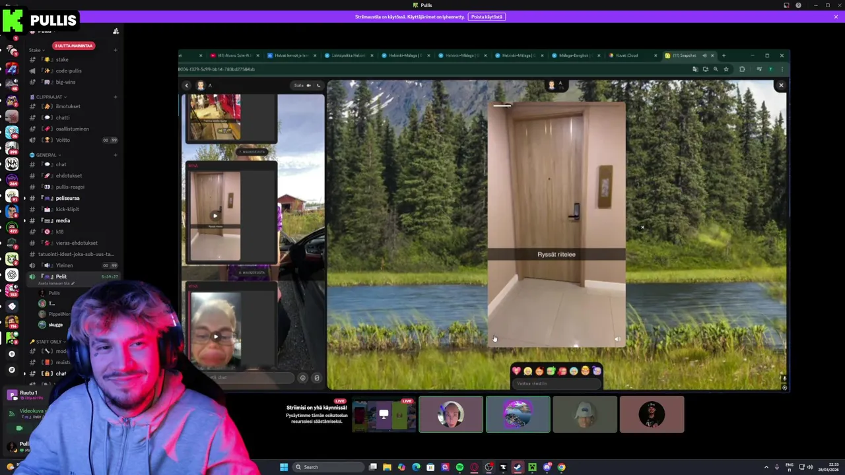
Task: Open the Windows Start menu
Action: point(284,467)
